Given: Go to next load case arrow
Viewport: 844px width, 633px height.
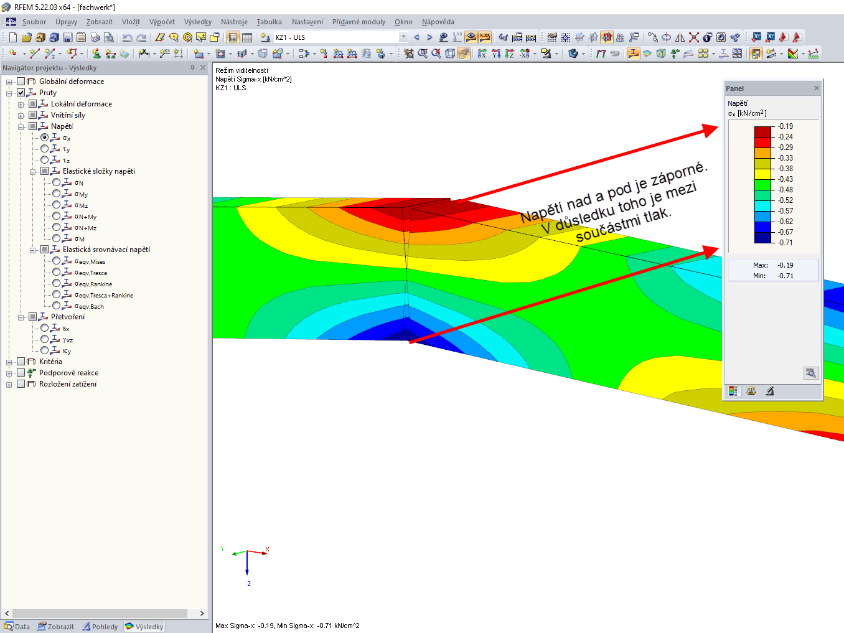Looking at the screenshot, I should tap(429, 37).
